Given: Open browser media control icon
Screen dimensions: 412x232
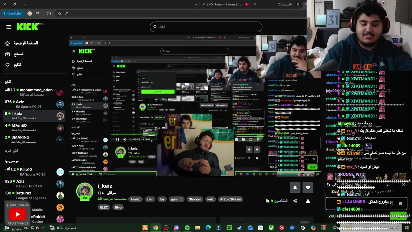Looking at the screenshot, I should pos(37,14).
